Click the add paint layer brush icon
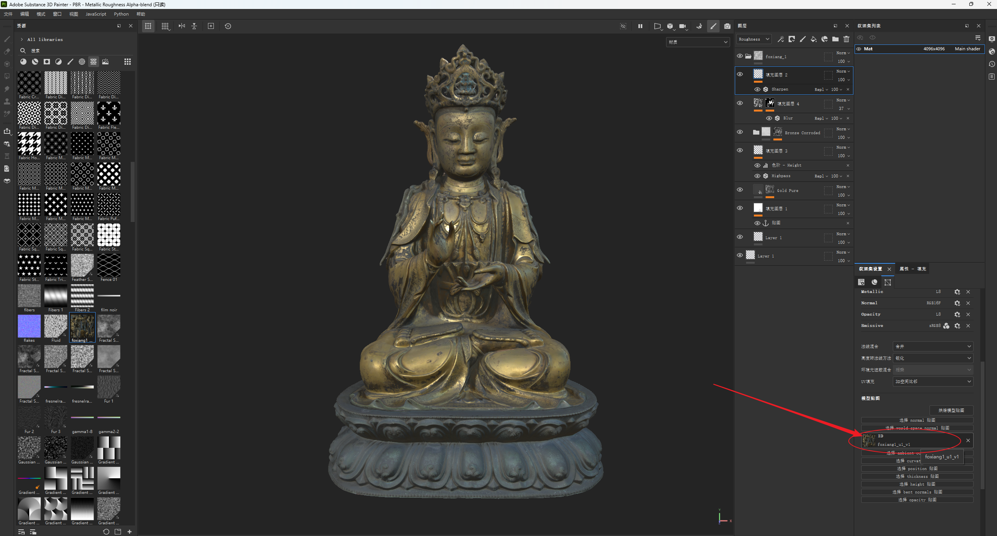Image resolution: width=997 pixels, height=536 pixels. tap(802, 39)
